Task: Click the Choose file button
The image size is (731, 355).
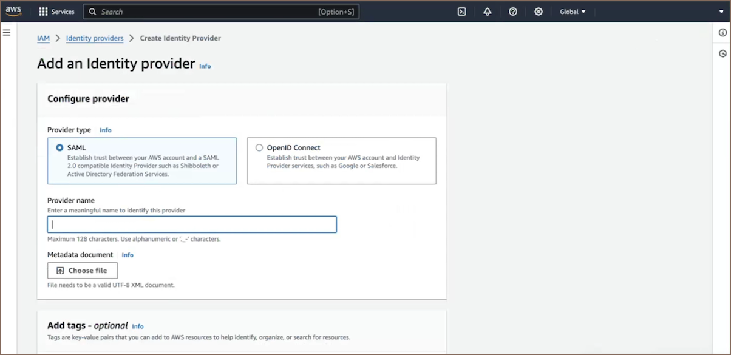Action: coord(83,271)
